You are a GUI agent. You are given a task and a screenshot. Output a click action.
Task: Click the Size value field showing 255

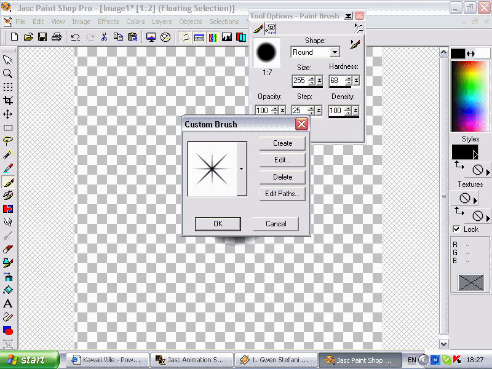tap(300, 81)
